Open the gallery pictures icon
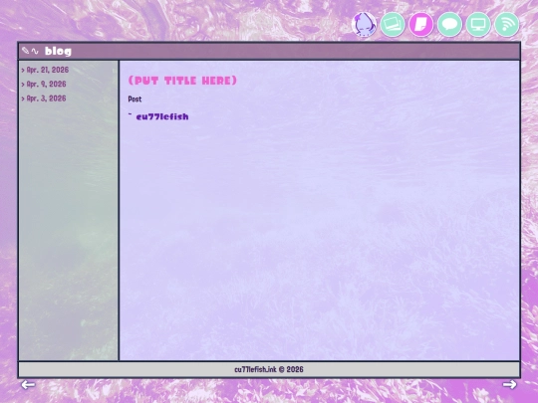The height and width of the screenshot is (403, 538). (393, 24)
